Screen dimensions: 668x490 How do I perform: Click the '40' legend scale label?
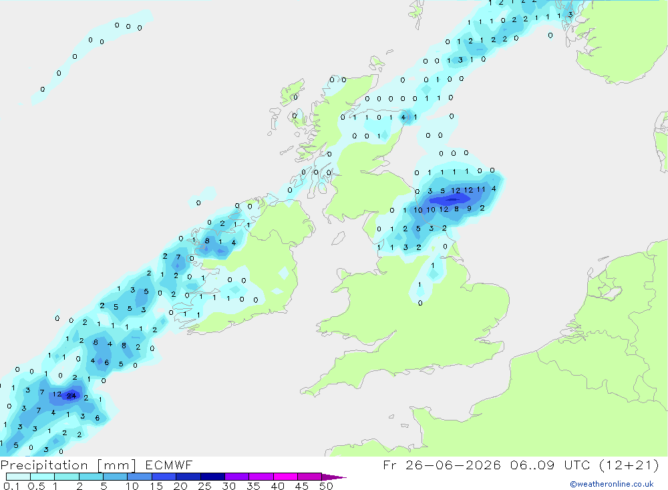pyautogui.click(x=277, y=486)
